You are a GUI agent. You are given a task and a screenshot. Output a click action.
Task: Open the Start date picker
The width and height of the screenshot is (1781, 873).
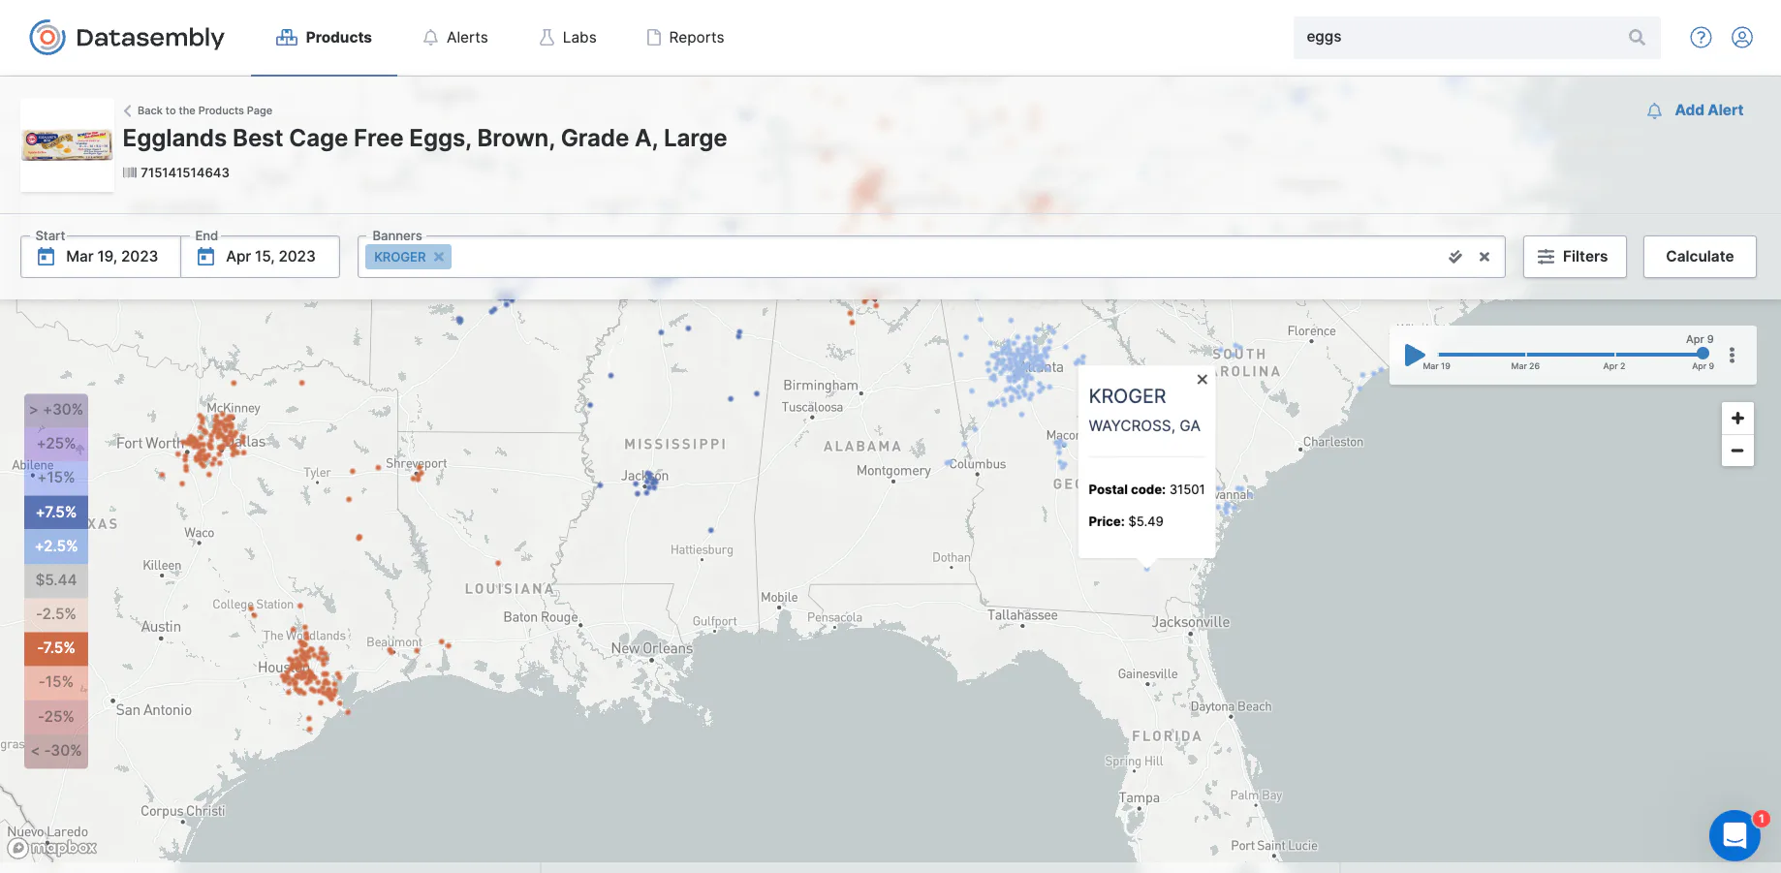click(101, 257)
